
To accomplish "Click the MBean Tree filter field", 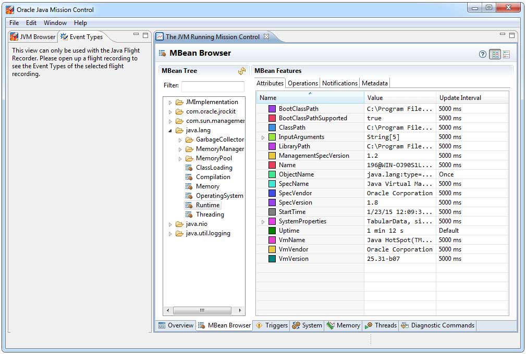I will [213, 86].
